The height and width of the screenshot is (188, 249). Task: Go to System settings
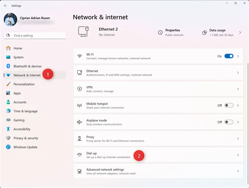tap(35, 57)
